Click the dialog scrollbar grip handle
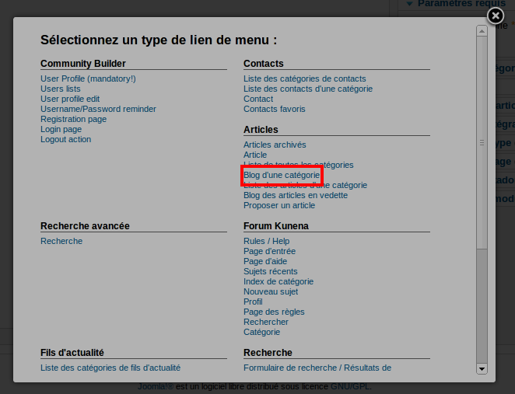 [482, 143]
